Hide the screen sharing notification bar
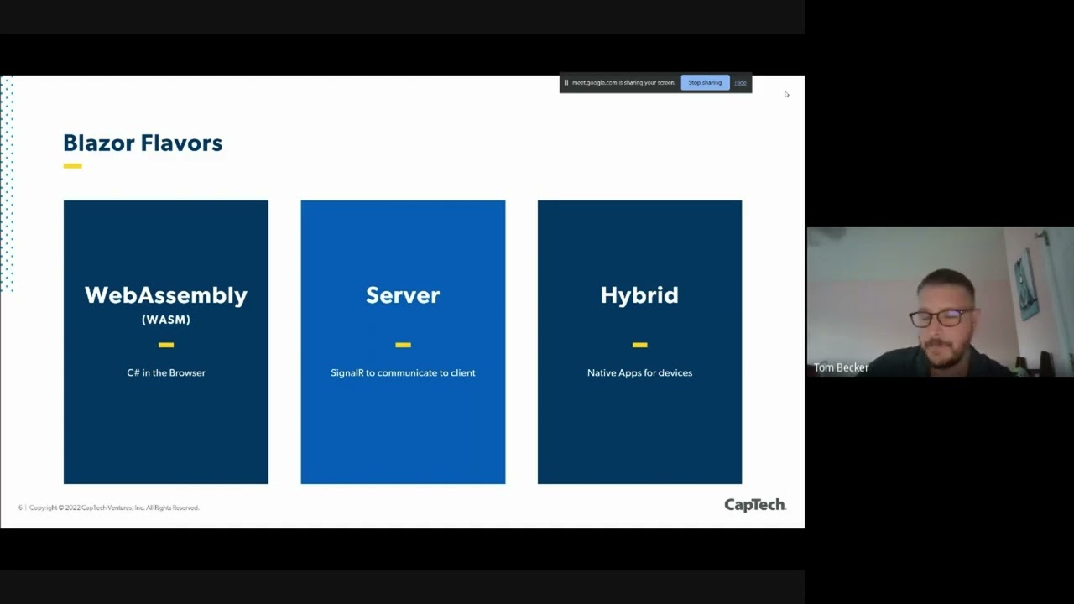The image size is (1074, 604). pyautogui.click(x=740, y=83)
